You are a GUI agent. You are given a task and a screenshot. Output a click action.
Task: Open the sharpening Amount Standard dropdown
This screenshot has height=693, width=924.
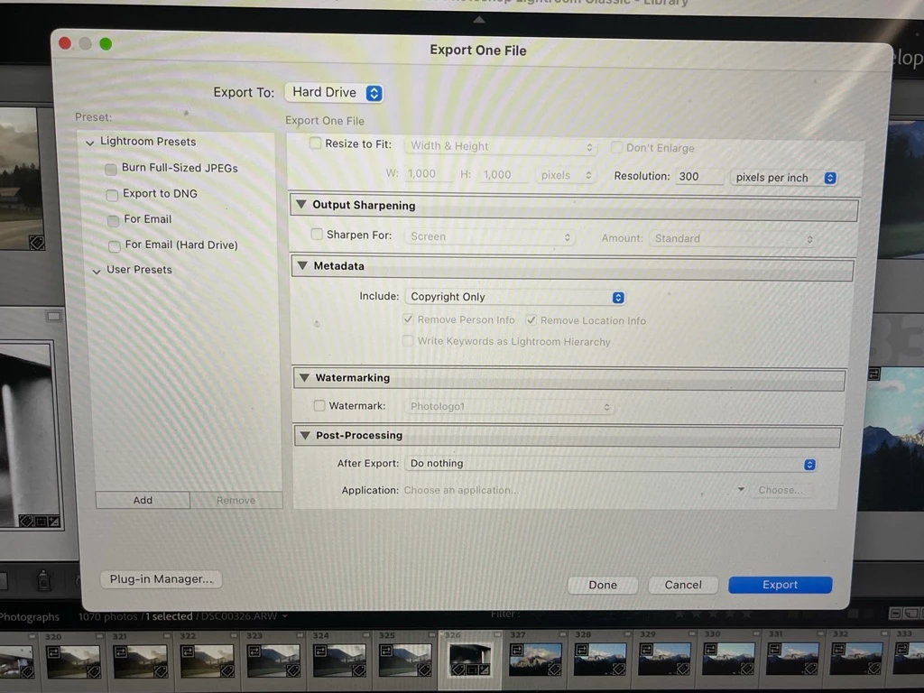[x=733, y=238]
